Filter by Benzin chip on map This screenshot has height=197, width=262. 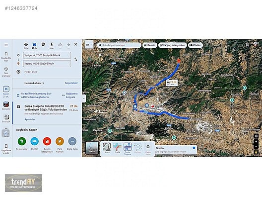point(150,45)
